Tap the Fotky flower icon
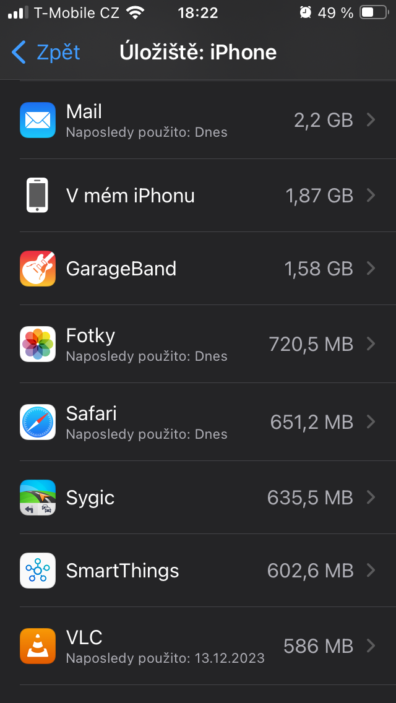Image resolution: width=396 pixels, height=703 pixels. tap(38, 344)
